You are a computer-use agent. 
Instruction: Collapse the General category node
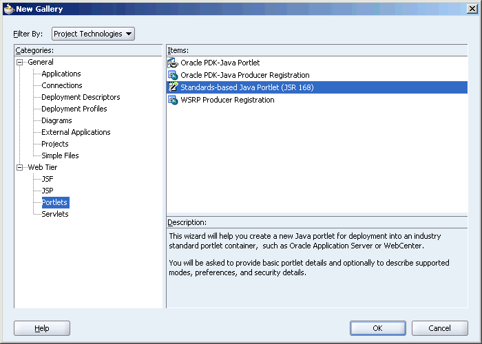pos(20,63)
